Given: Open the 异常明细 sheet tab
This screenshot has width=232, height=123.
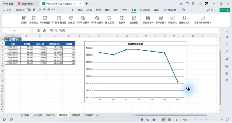Looking at the screenshot, I should point(76,115).
